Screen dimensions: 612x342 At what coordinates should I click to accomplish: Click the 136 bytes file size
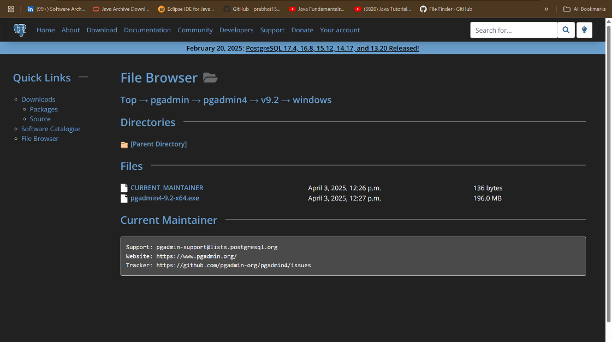[488, 188]
